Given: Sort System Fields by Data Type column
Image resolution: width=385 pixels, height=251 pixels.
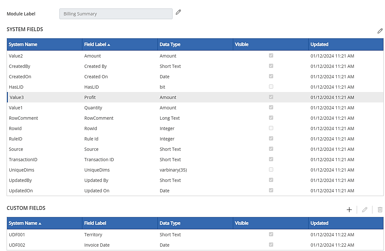Looking at the screenshot, I should [170, 45].
